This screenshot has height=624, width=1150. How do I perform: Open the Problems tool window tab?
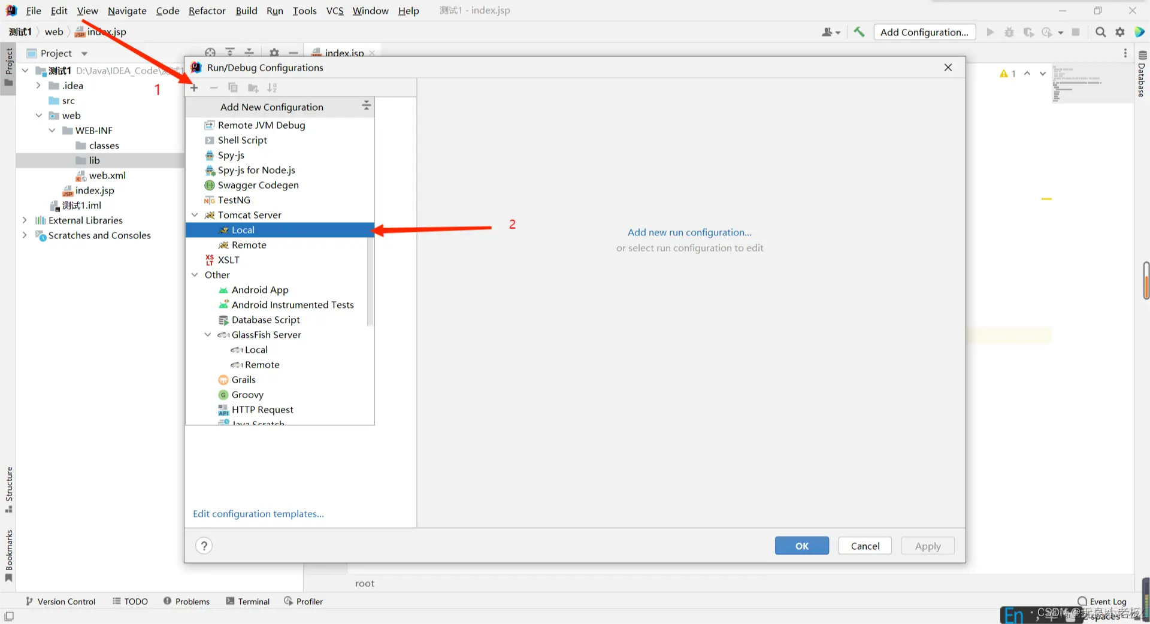click(x=187, y=601)
